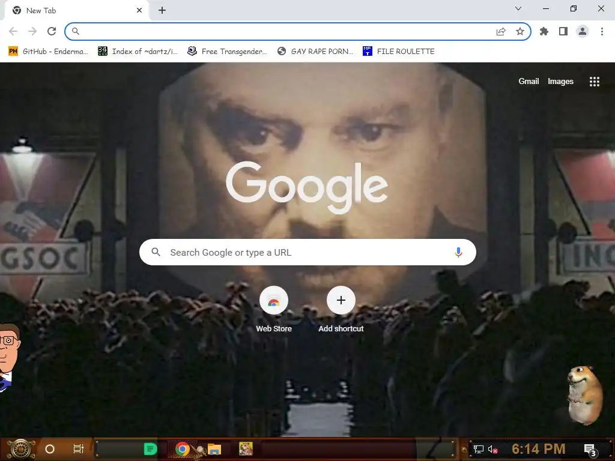Open Task View in taskbar
615x461 pixels.
[x=79, y=449]
